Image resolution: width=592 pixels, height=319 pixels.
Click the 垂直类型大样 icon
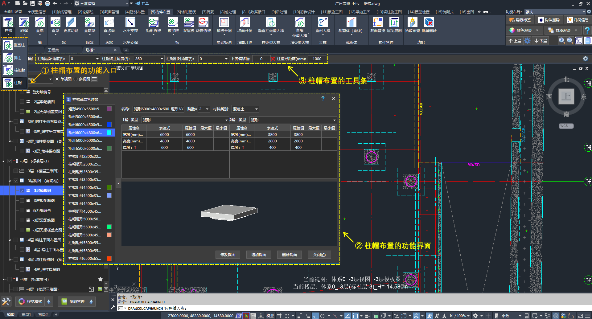(x=271, y=22)
